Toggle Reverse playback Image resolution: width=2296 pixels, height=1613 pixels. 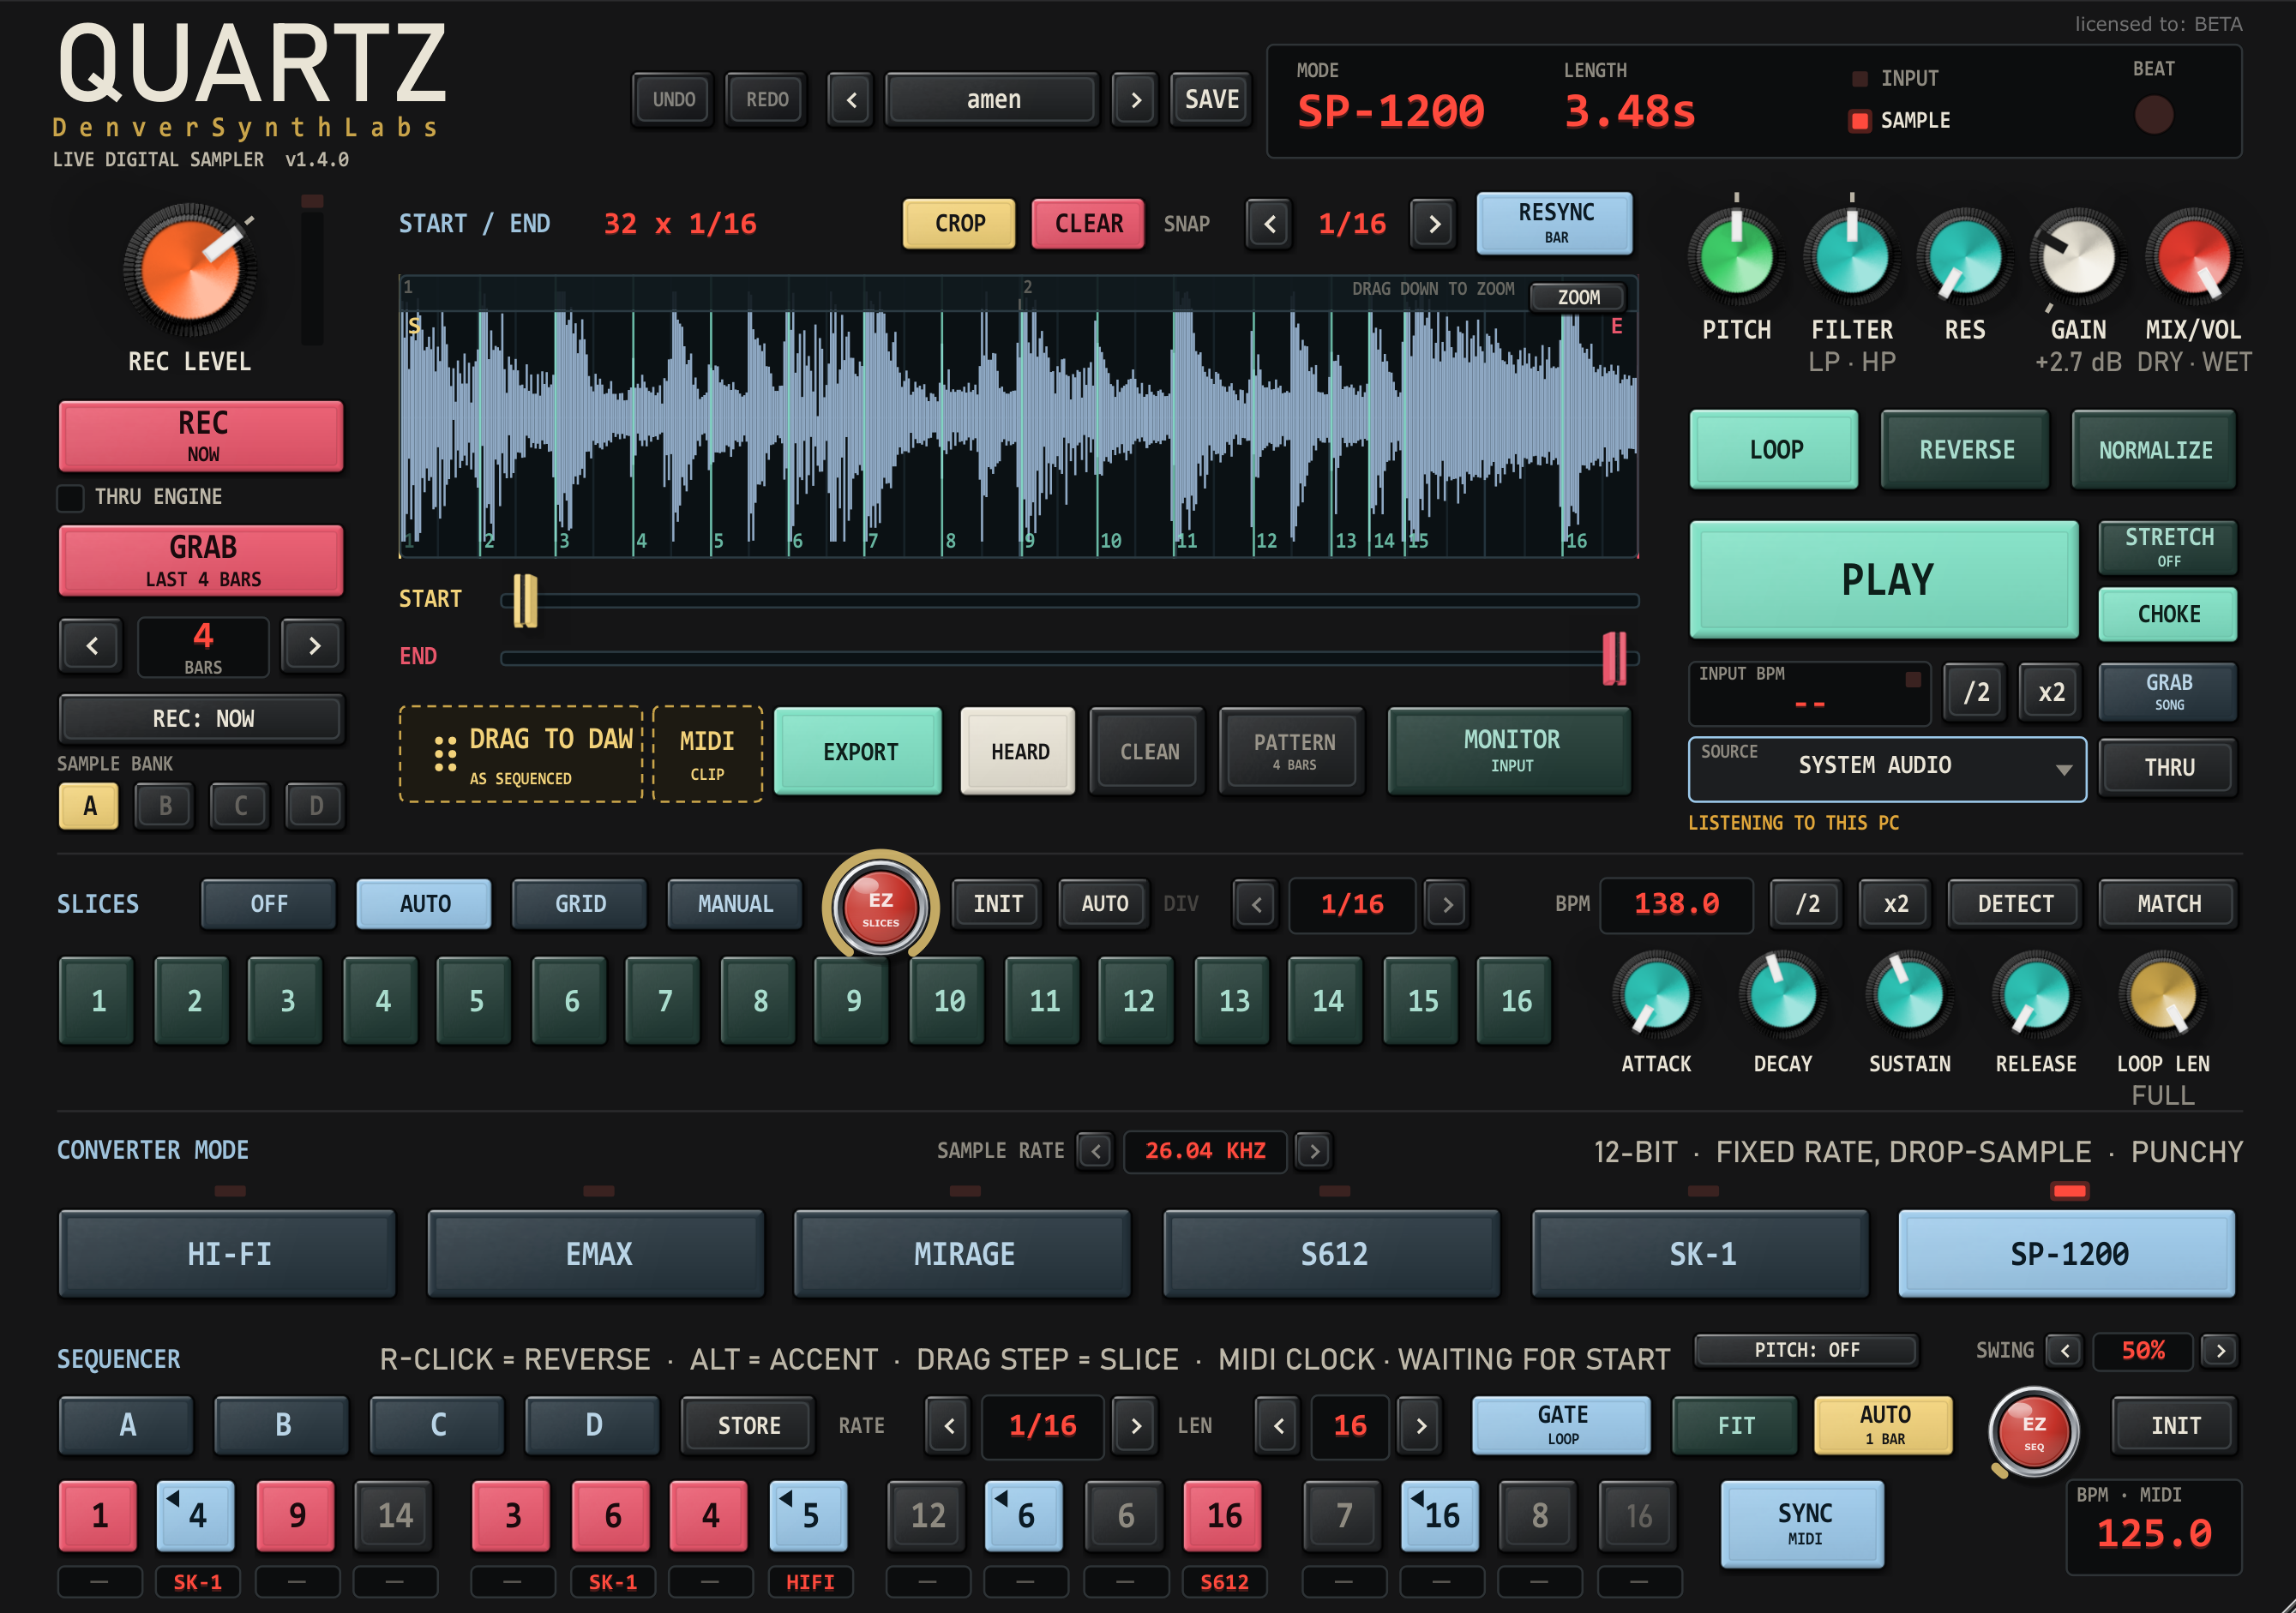tap(1965, 449)
